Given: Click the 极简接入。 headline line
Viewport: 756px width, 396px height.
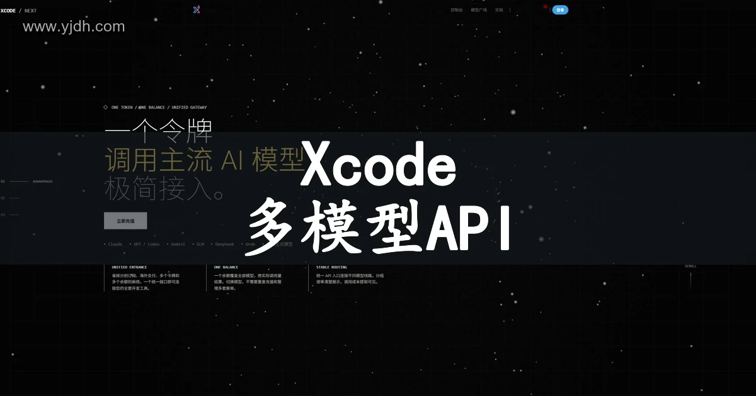Looking at the screenshot, I should (165, 189).
